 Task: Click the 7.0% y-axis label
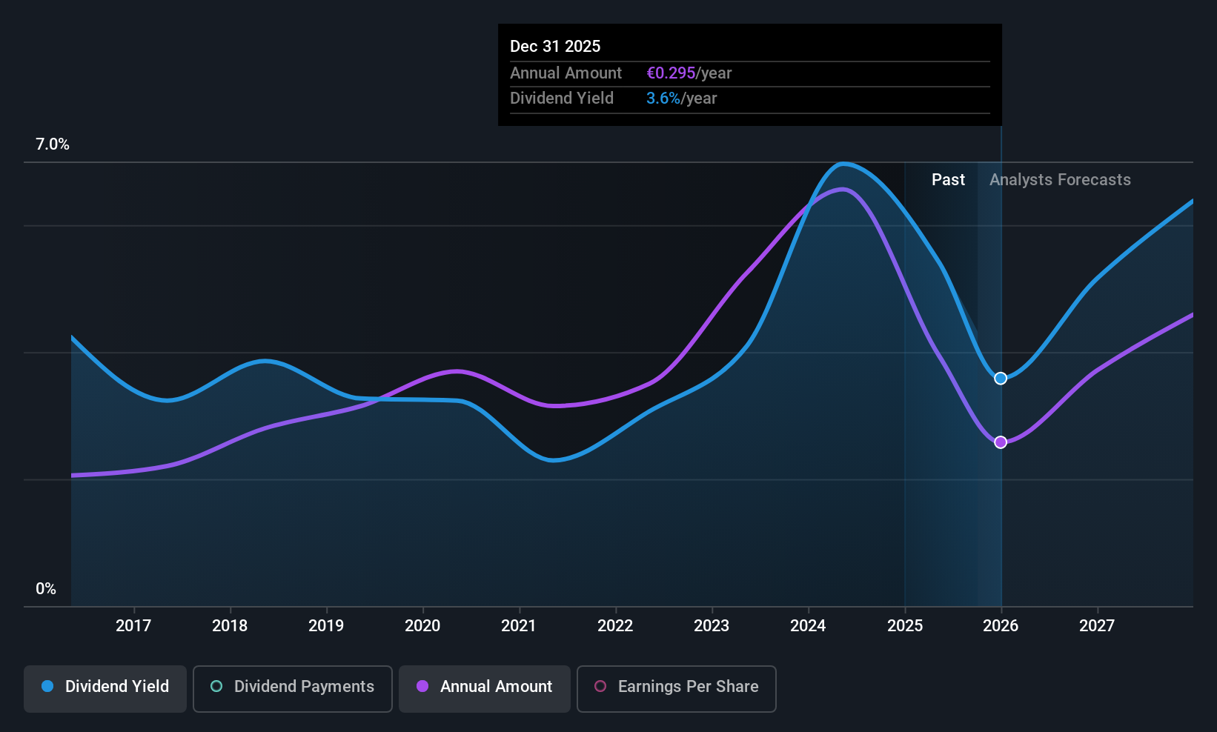point(53,144)
